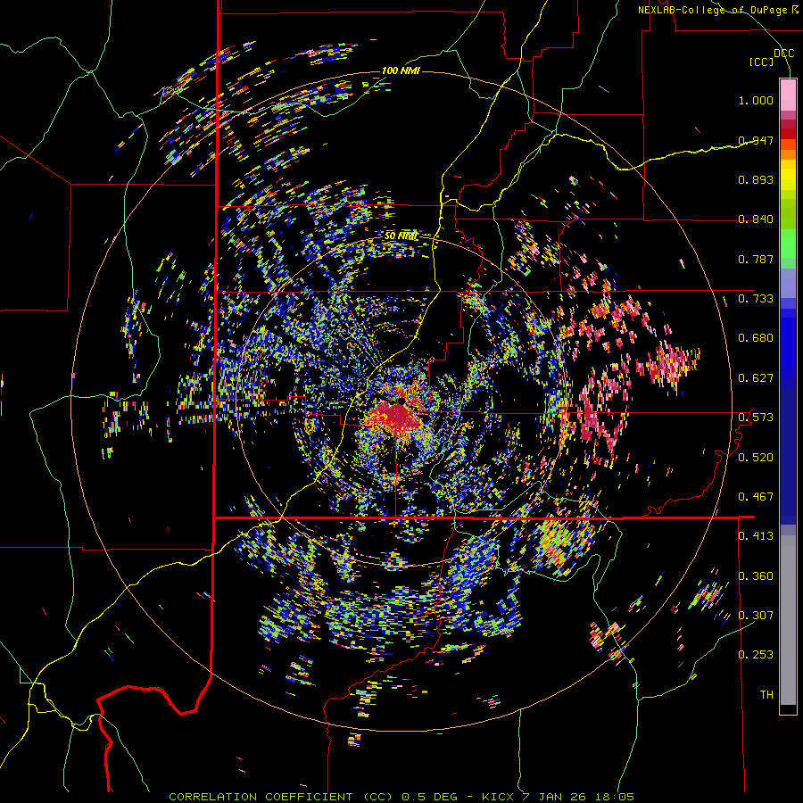The width and height of the screenshot is (803, 803).
Task: Click the 0.307 value on the color scale
Action: 756,615
